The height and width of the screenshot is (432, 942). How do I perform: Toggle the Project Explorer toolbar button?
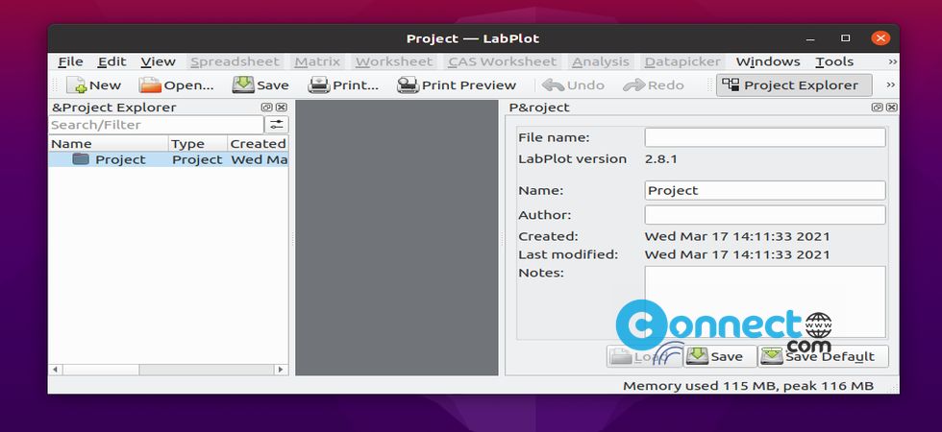tap(793, 85)
